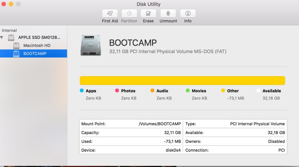Click the green Movies legend dot
Image resolution: width=299 pixels, height=167 pixels.
[188, 90]
